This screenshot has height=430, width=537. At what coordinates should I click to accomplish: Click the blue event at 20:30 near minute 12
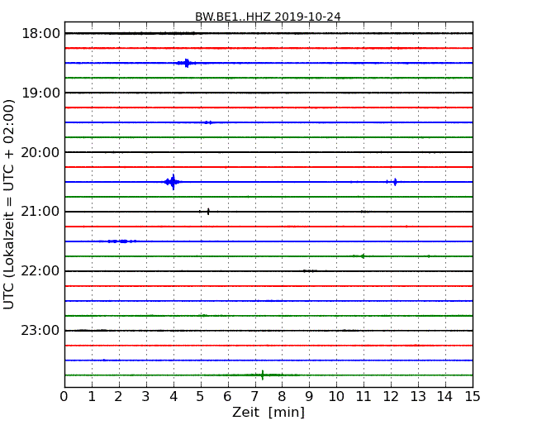394,182
